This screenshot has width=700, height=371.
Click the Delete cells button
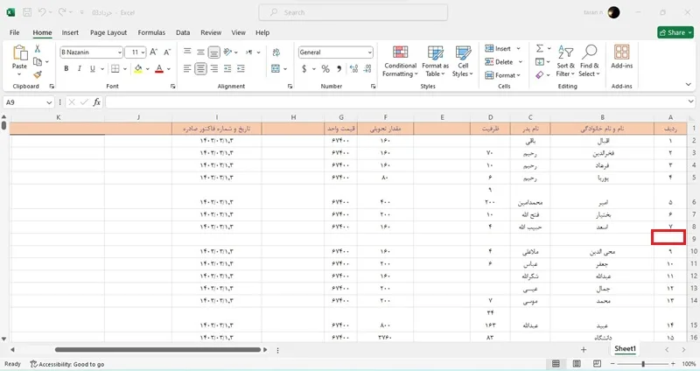click(x=504, y=61)
